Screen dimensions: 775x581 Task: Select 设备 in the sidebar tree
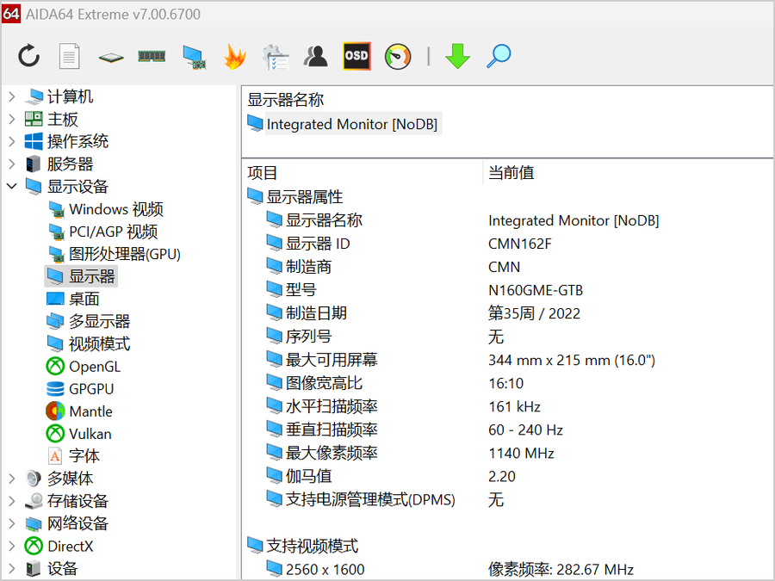point(62,568)
